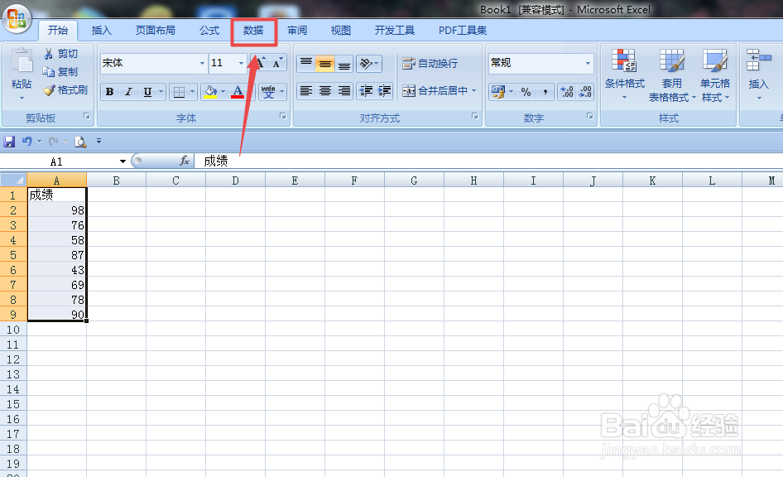Activate the Format Painter 格式刷
Screen dimensions: 783x477
point(65,90)
